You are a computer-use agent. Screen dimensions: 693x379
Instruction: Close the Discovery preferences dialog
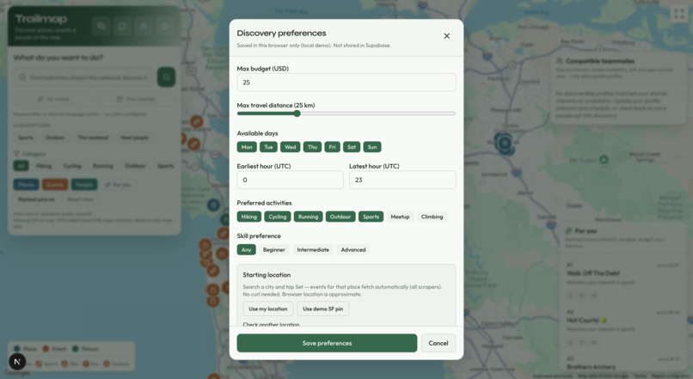tap(446, 36)
